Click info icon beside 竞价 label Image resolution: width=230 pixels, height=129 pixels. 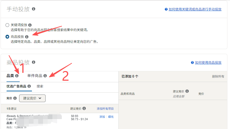click(x=15, y=98)
